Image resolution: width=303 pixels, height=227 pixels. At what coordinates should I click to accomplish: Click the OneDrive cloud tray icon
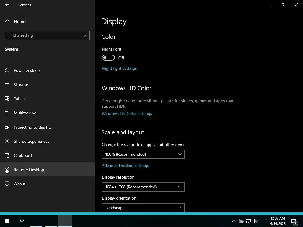pyautogui.click(x=241, y=221)
